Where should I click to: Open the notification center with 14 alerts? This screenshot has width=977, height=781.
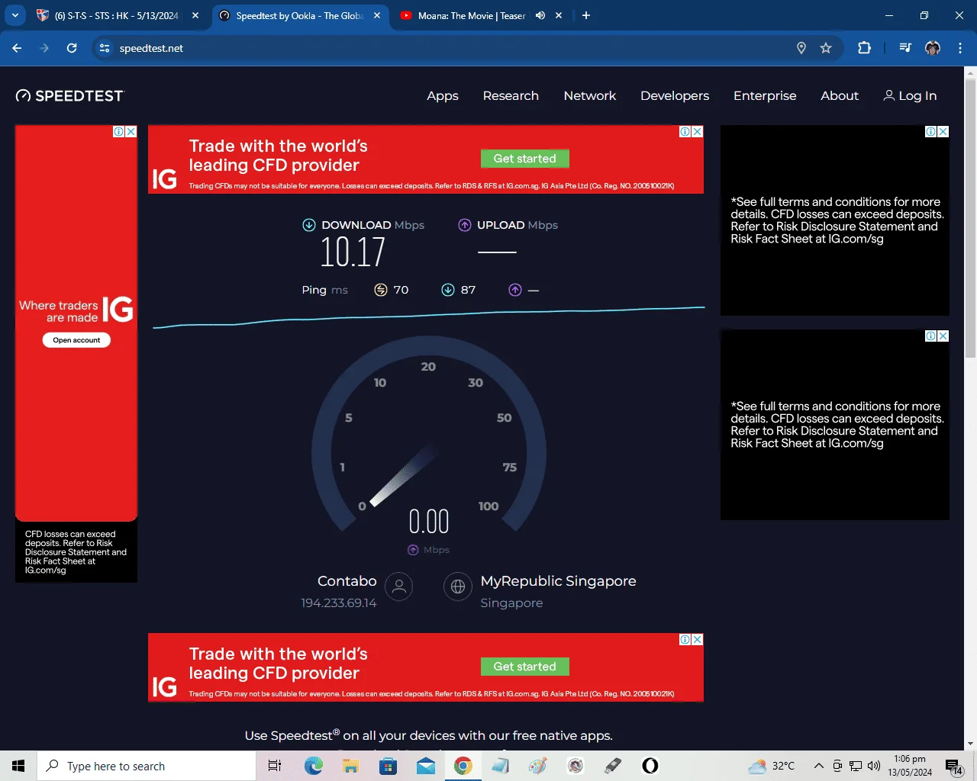pos(954,767)
